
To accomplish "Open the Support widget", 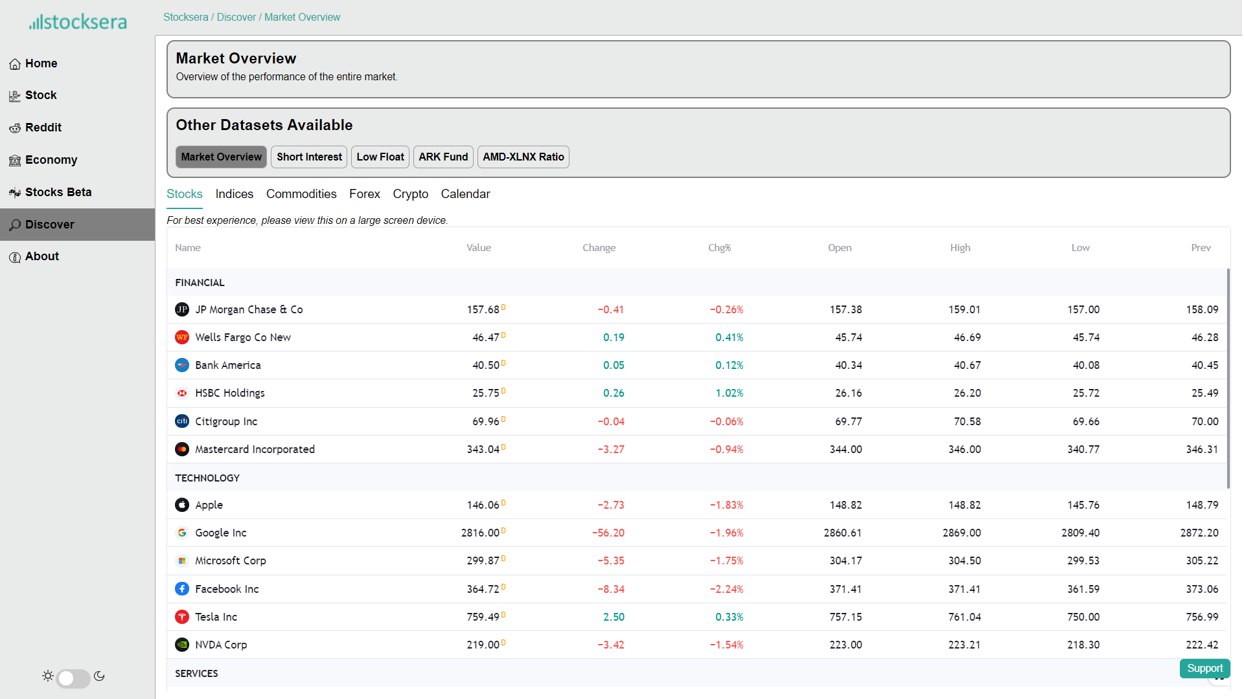I will [x=1204, y=669].
